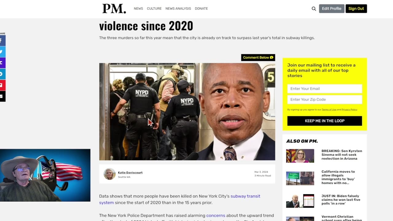This screenshot has width=393, height=221.
Task: Share article via Twitter icon
Action: click(x=2, y=52)
